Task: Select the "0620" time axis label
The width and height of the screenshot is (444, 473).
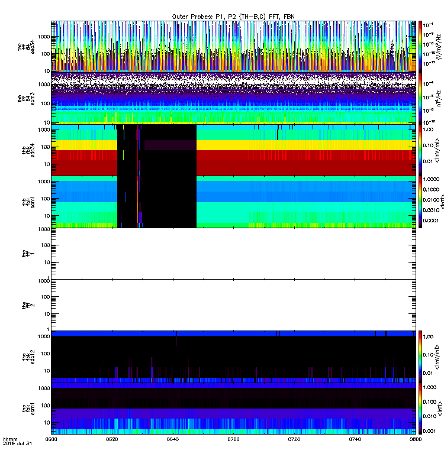Action: pos(112,439)
